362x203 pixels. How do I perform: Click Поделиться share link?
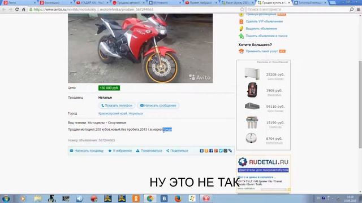177,151
